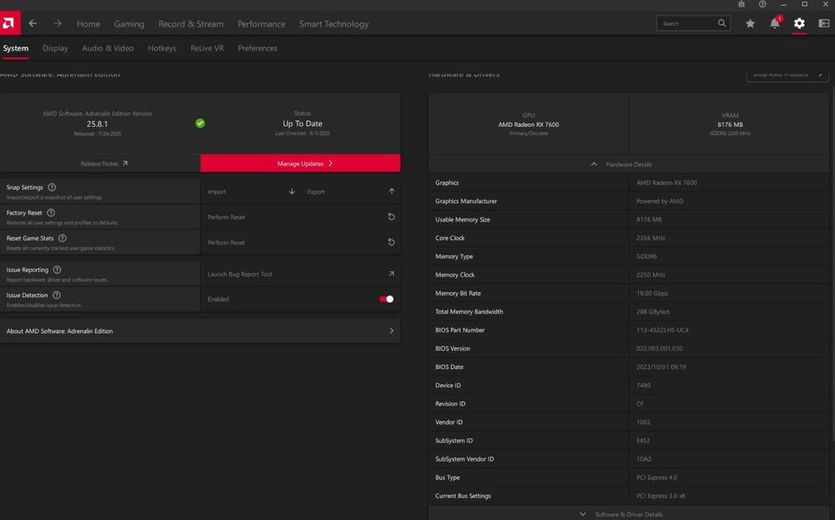
Task: Click the Current Bus Settings PCI Express 3.0 x8
Action: point(660,496)
